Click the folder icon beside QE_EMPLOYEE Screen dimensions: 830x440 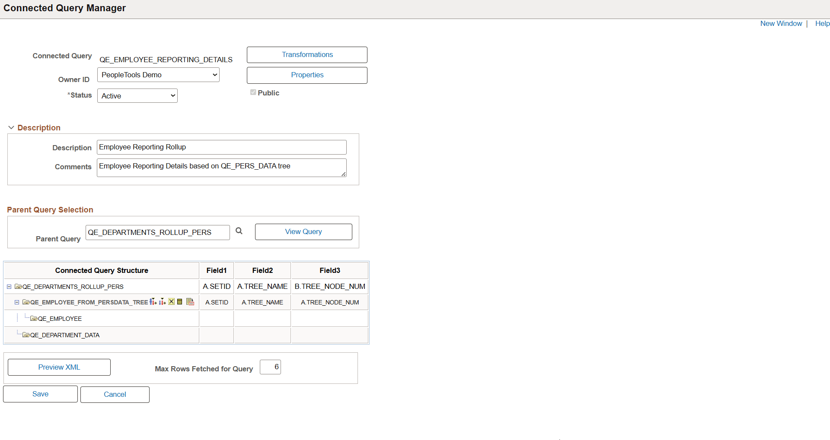pos(33,318)
